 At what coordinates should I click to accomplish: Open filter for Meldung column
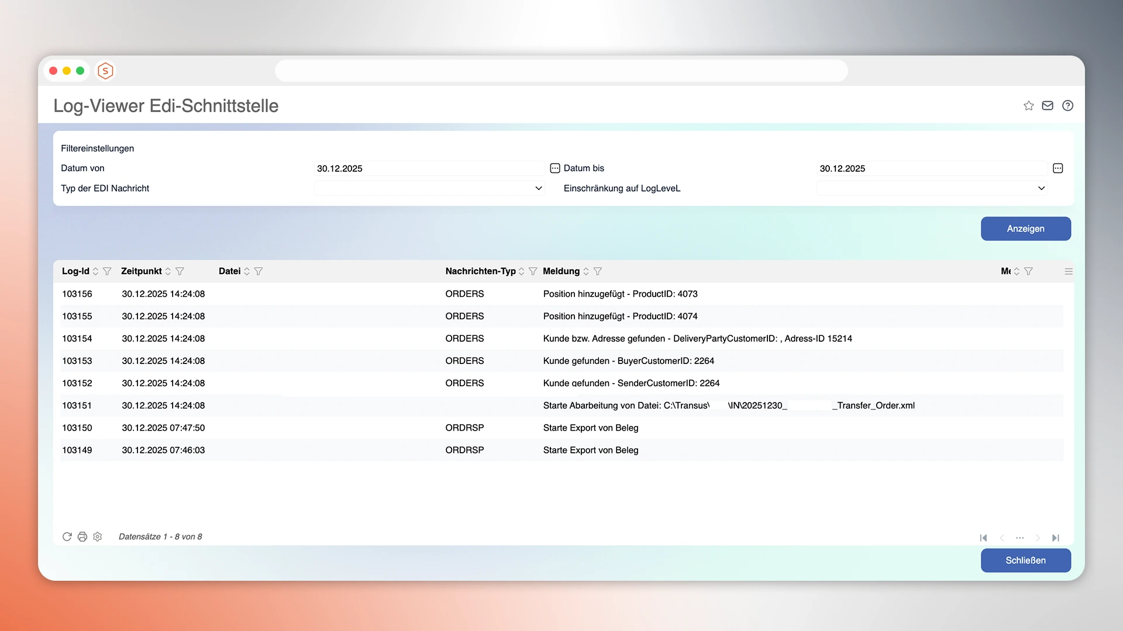tap(598, 271)
